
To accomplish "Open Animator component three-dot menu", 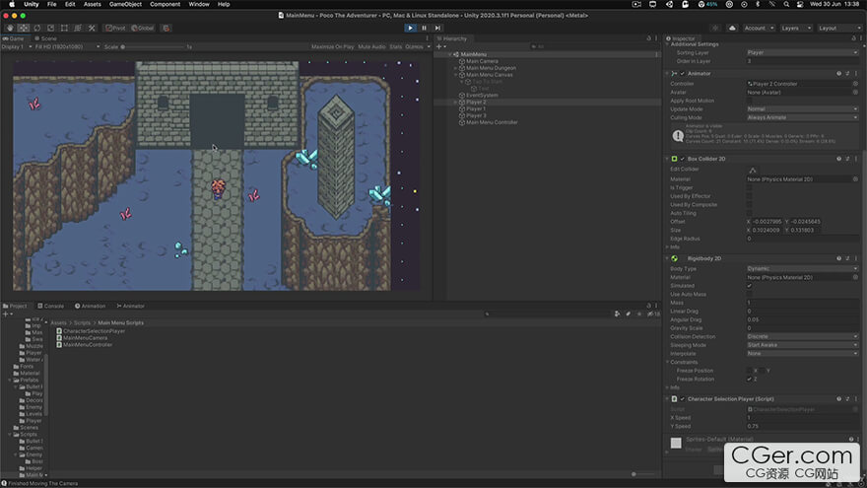I will pos(856,74).
